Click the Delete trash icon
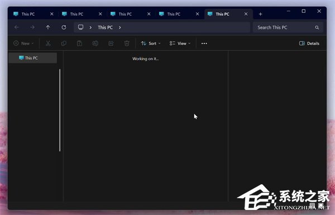This screenshot has height=215, width=335. click(127, 44)
